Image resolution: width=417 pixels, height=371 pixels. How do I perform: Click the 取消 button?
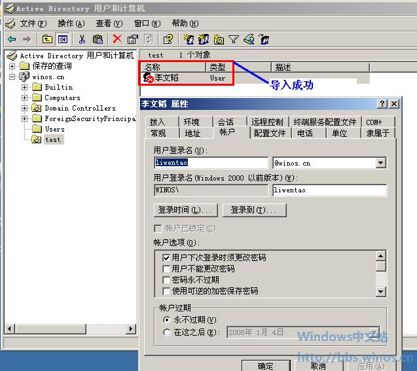coord(318,366)
